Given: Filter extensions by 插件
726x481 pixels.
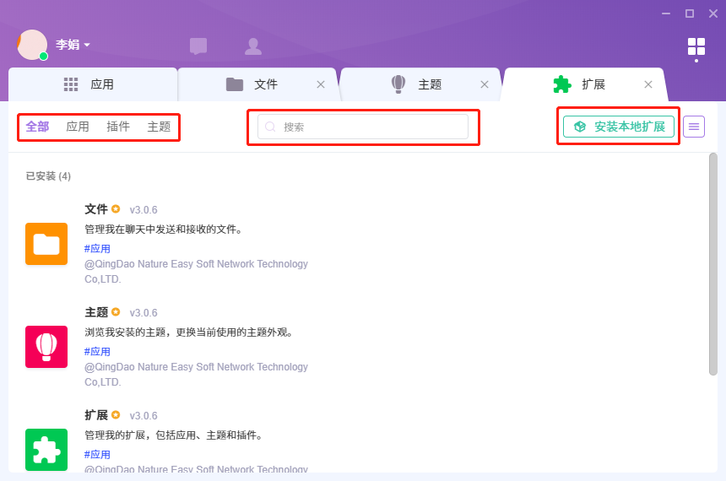Looking at the screenshot, I should 118,127.
